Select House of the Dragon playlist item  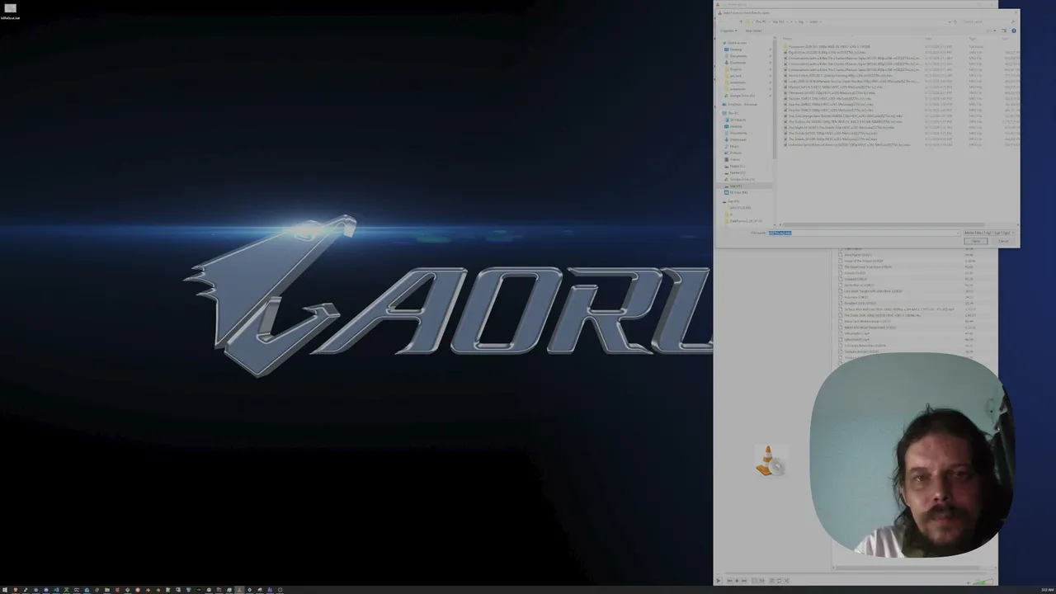tap(863, 261)
